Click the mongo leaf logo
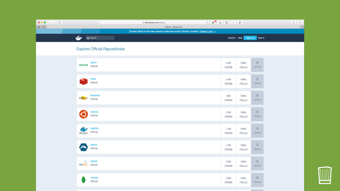340x191 pixels. tap(83, 180)
